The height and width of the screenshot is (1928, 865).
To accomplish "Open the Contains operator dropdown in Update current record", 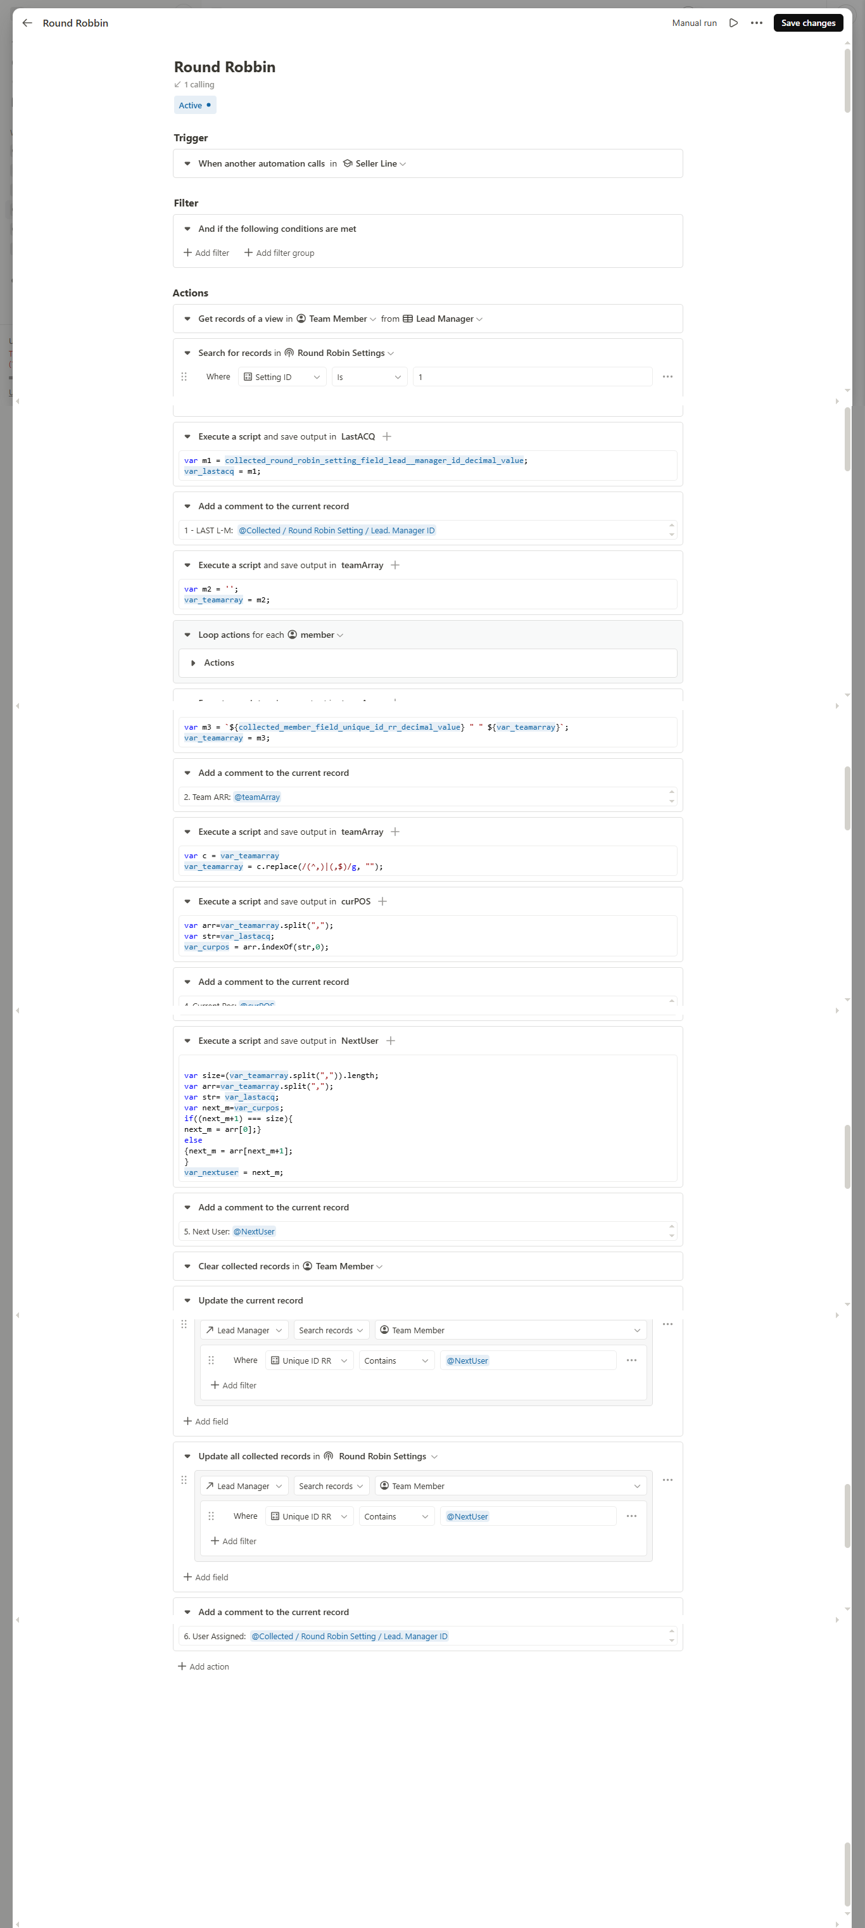I will click(x=395, y=1360).
